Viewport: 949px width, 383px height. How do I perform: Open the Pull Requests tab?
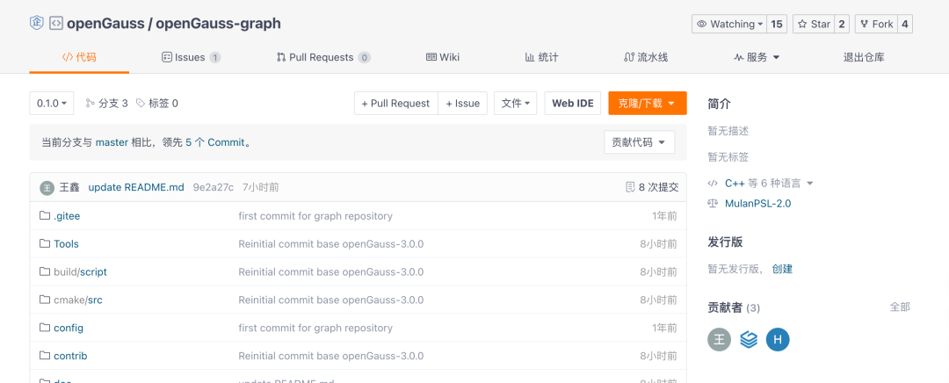(x=323, y=57)
